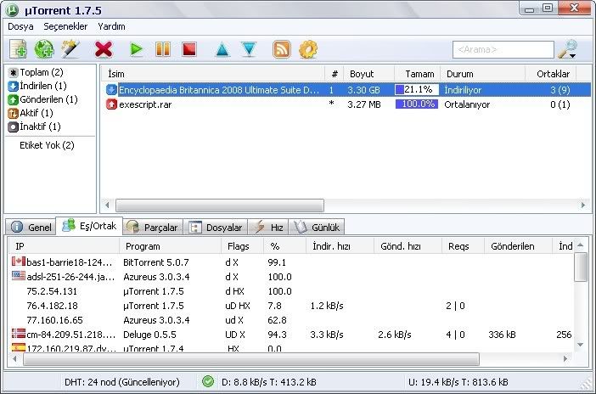Sort torrents by # column header
Viewport: 596px width, 394px height.
pos(335,74)
